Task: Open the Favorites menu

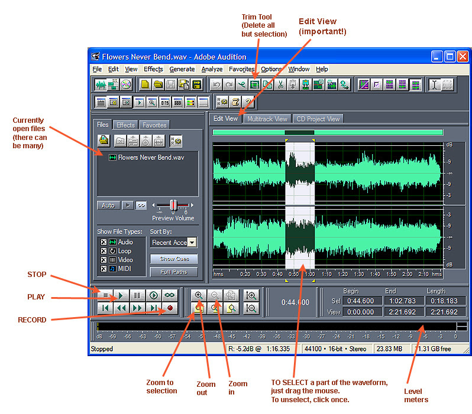Action: [x=241, y=69]
